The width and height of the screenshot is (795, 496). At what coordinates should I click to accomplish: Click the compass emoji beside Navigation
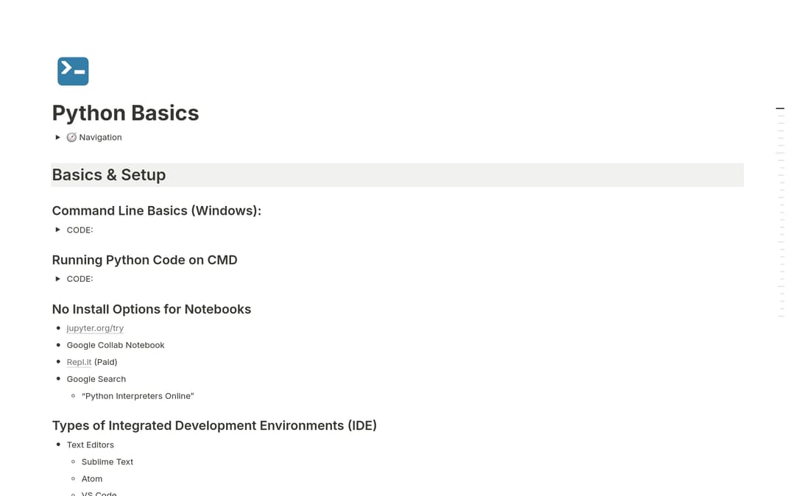71,137
